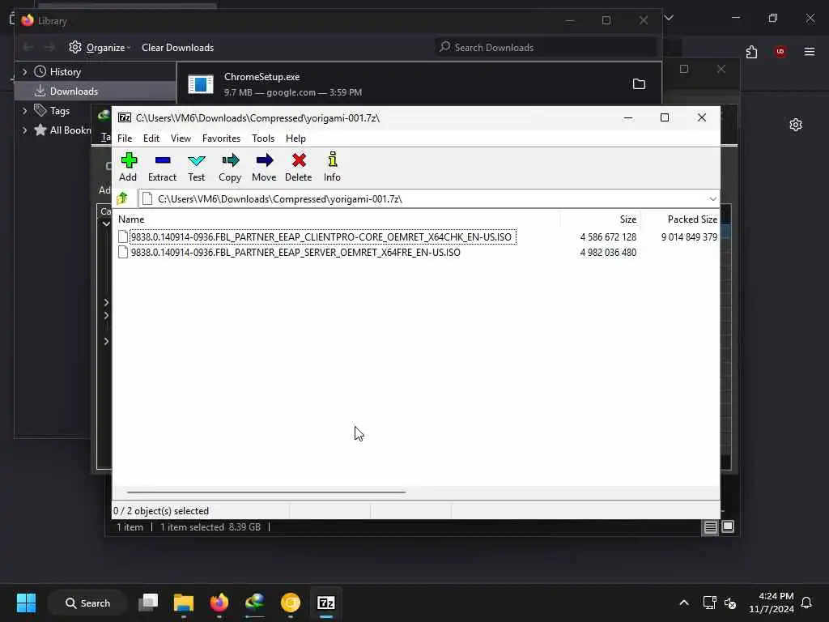Open the File menu in 7-Zip
Viewport: 829px width, 622px height.
[x=125, y=138]
